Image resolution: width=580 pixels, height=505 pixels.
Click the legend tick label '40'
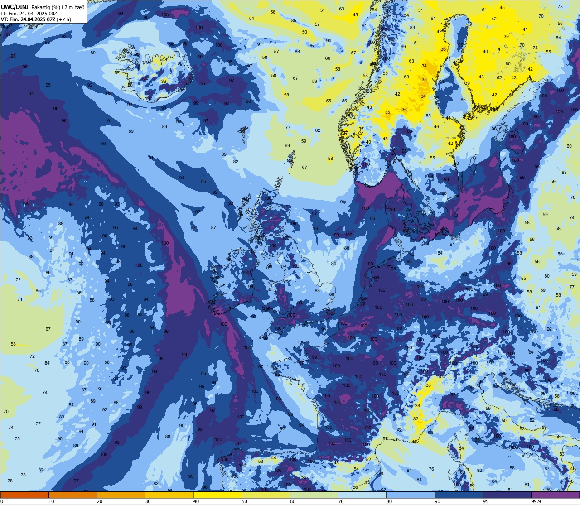(x=196, y=501)
